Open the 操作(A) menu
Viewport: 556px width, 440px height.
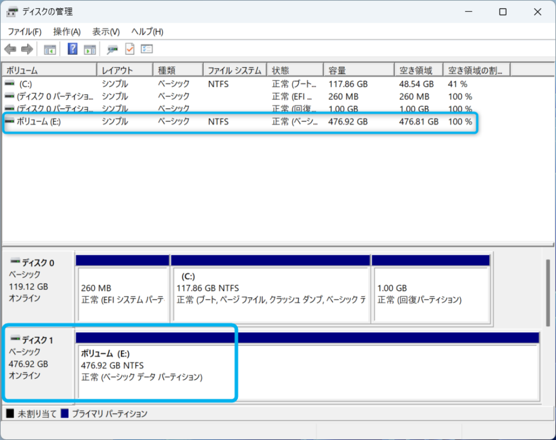(67, 31)
